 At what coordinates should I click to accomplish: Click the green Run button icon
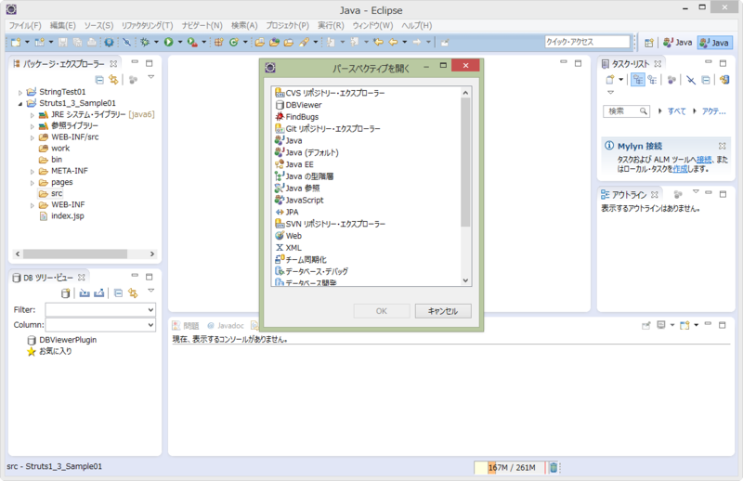169,42
